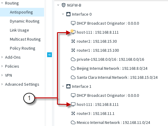Image resolution: width=168 pixels, height=126 pixels.
Task: Select the router2 router icon
Action: pos(73,41)
